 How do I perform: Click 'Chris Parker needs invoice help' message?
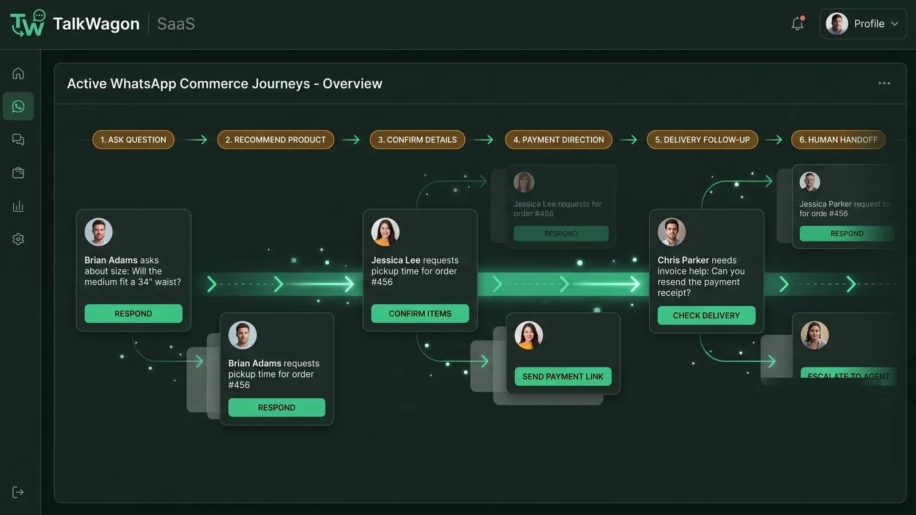(701, 276)
